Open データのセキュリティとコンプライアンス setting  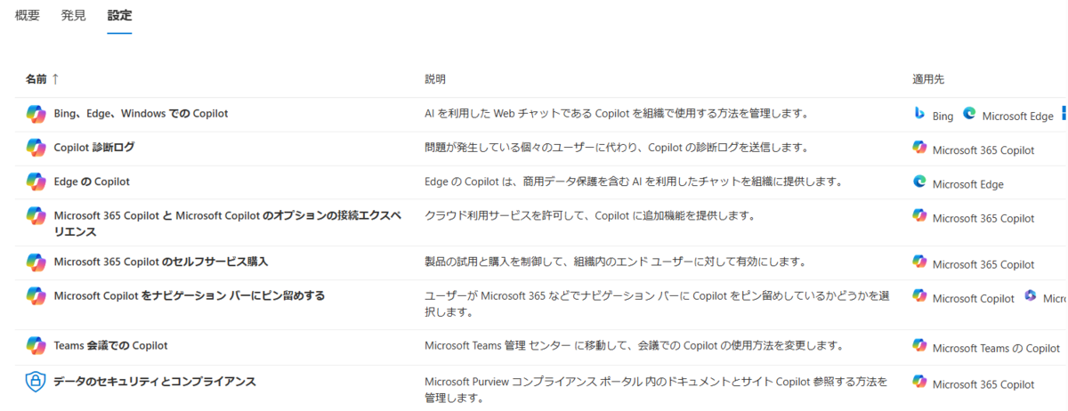155,382
